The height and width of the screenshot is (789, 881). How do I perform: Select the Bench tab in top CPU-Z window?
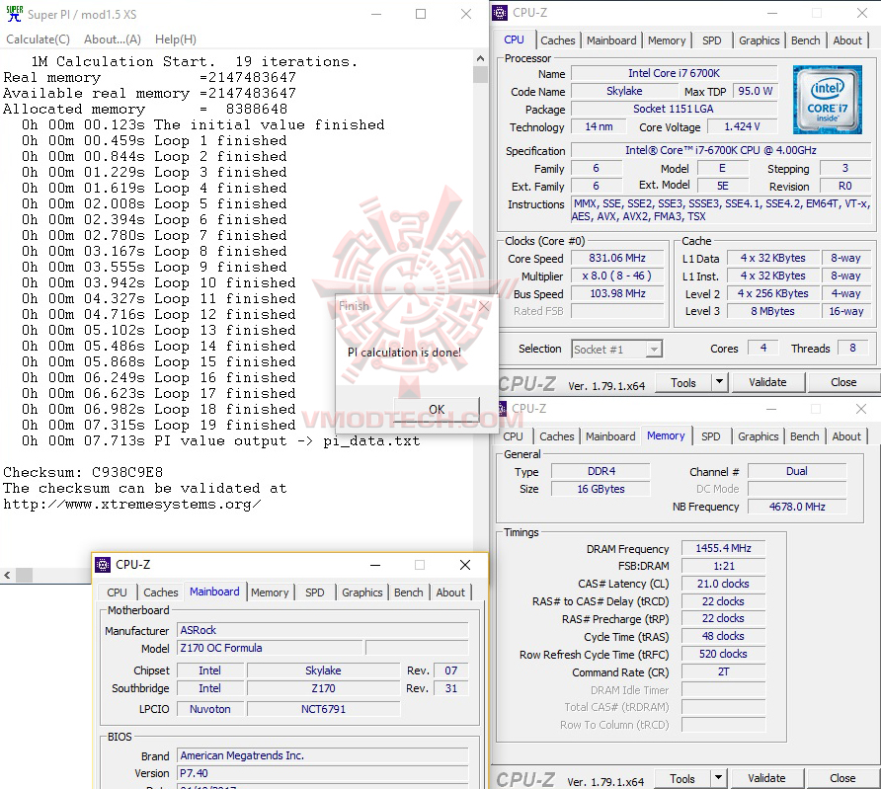coord(805,40)
